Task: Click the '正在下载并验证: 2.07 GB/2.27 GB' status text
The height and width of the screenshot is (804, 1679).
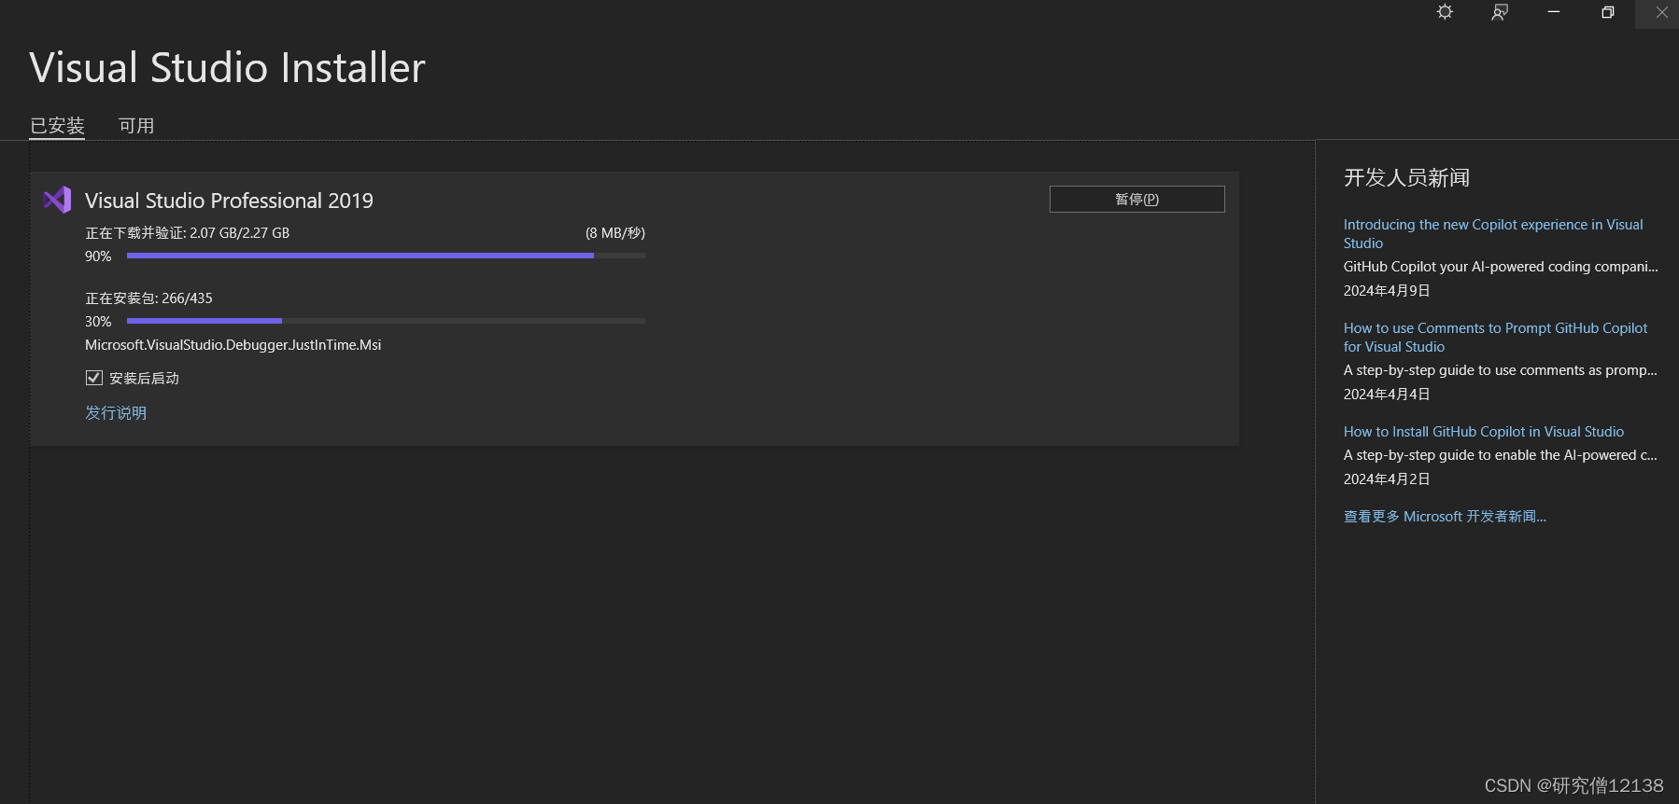Action: click(188, 233)
